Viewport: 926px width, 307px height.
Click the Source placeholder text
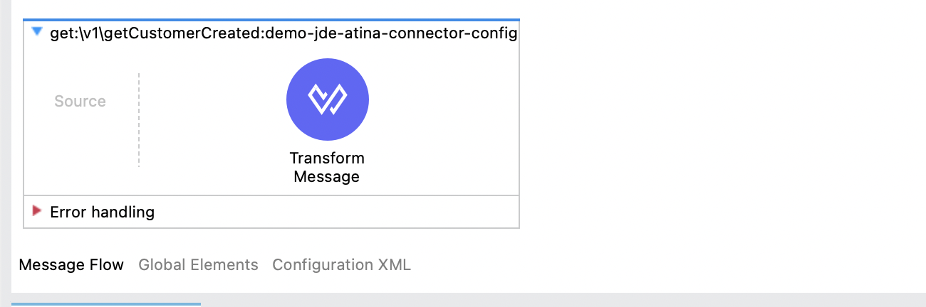(80, 102)
